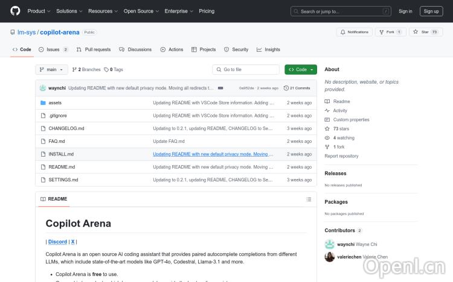Open the Notifications bell button
The height and width of the screenshot is (282, 453).
pos(354,32)
